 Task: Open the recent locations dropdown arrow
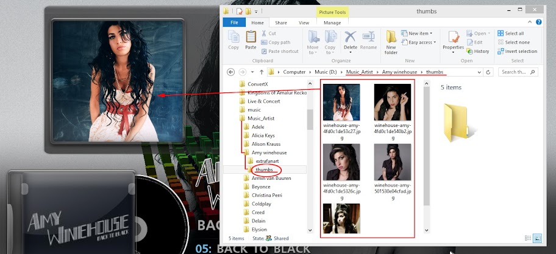(252, 72)
